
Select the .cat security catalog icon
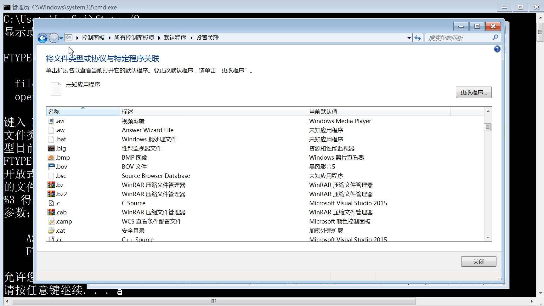(51, 231)
